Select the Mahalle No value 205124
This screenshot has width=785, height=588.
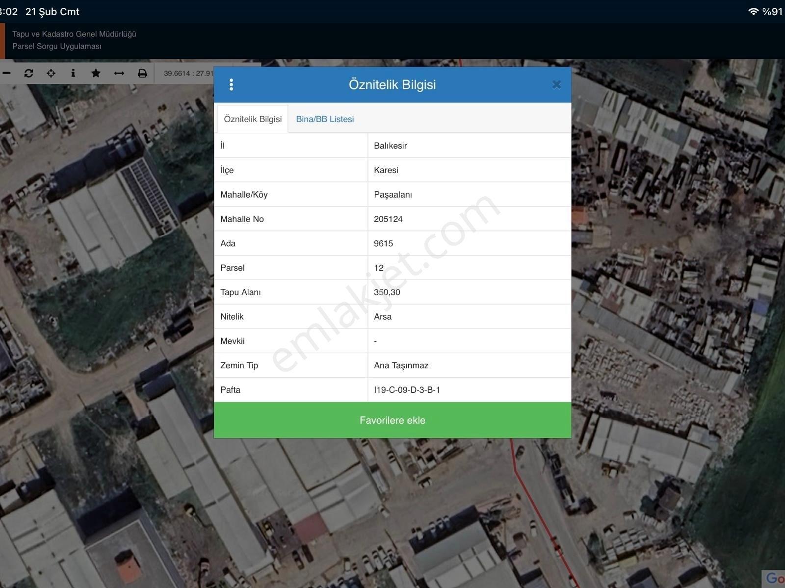pos(388,219)
